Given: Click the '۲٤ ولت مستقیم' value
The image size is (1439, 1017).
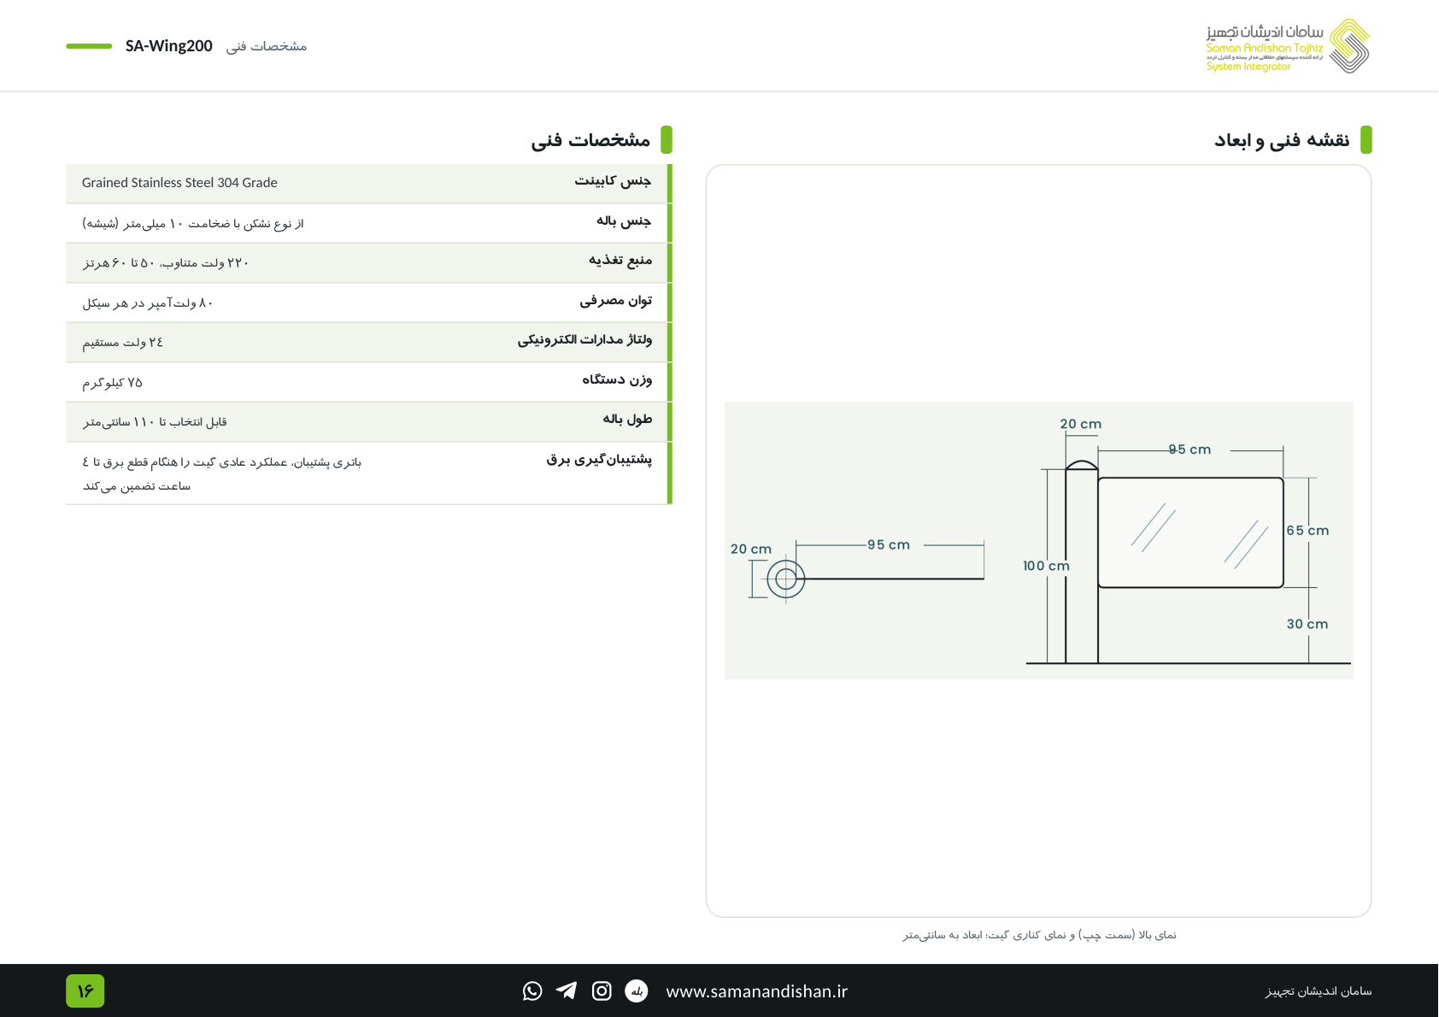Looking at the screenshot, I should [122, 343].
